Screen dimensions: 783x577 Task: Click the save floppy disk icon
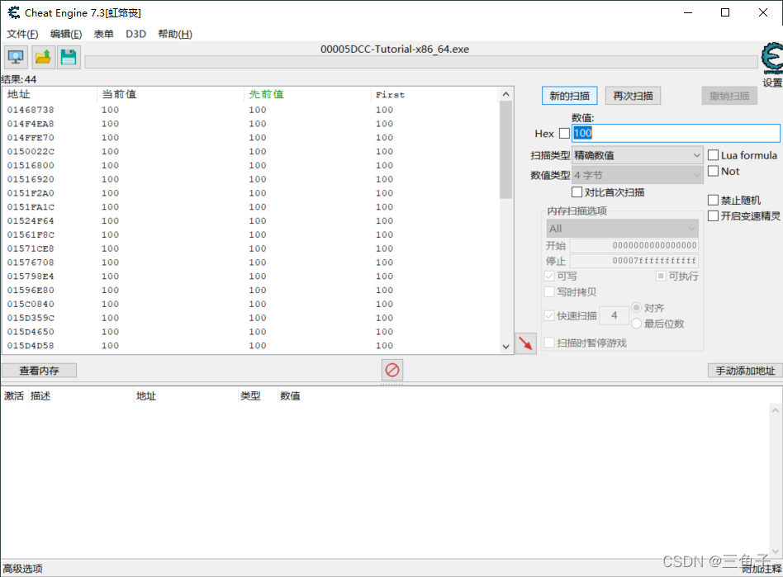click(x=69, y=58)
